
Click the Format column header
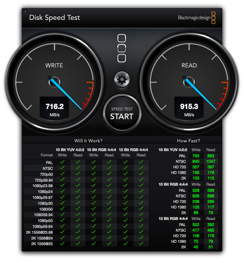47,155
